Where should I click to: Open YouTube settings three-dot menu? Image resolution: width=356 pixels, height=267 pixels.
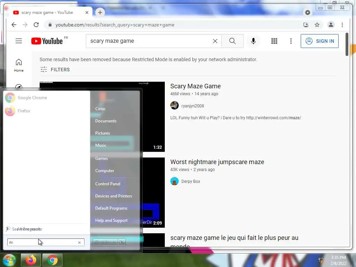[x=291, y=41]
